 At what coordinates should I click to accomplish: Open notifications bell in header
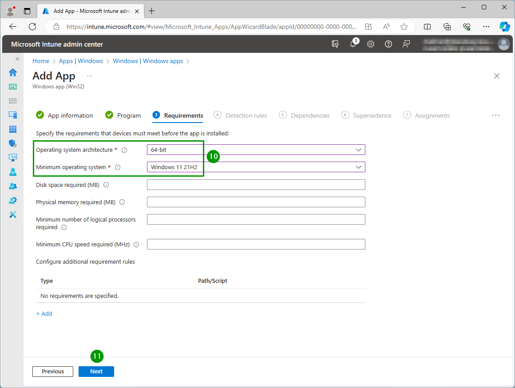pyautogui.click(x=353, y=44)
